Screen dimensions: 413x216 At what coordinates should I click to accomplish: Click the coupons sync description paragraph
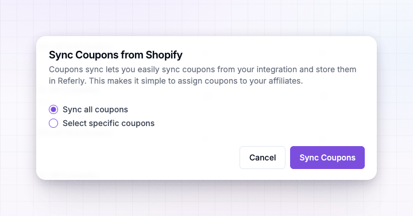click(203, 75)
